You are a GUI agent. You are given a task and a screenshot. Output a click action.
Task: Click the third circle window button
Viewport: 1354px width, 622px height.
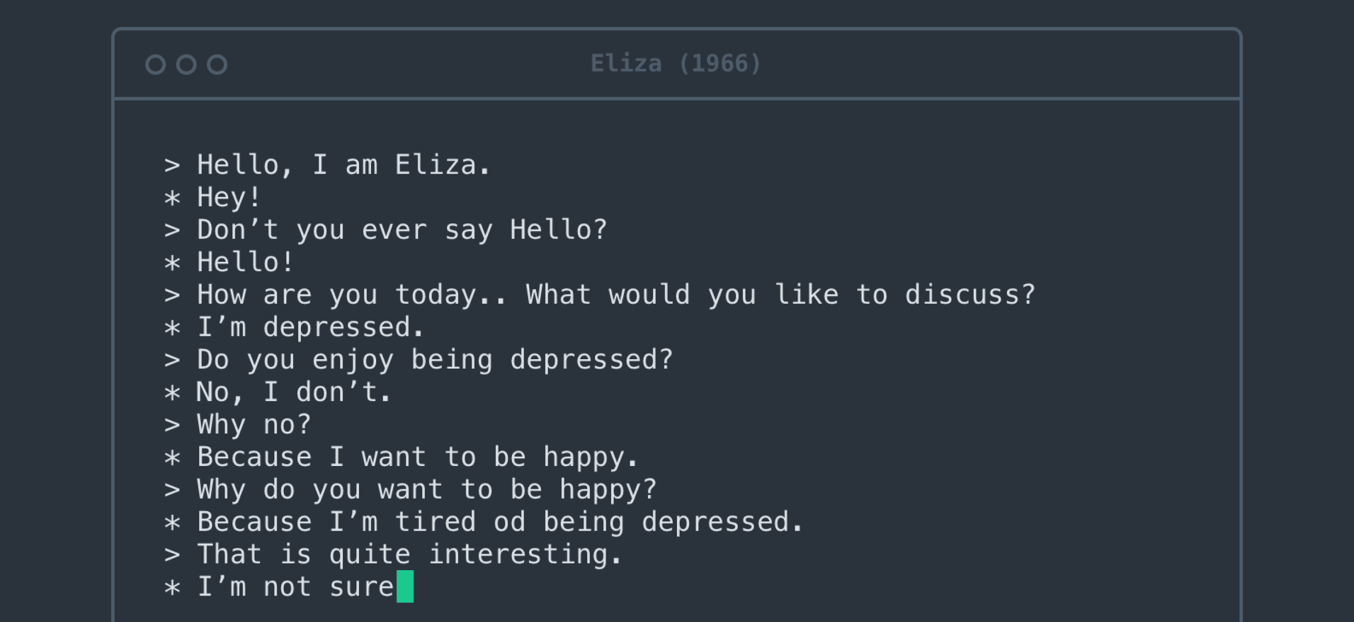coord(217,65)
